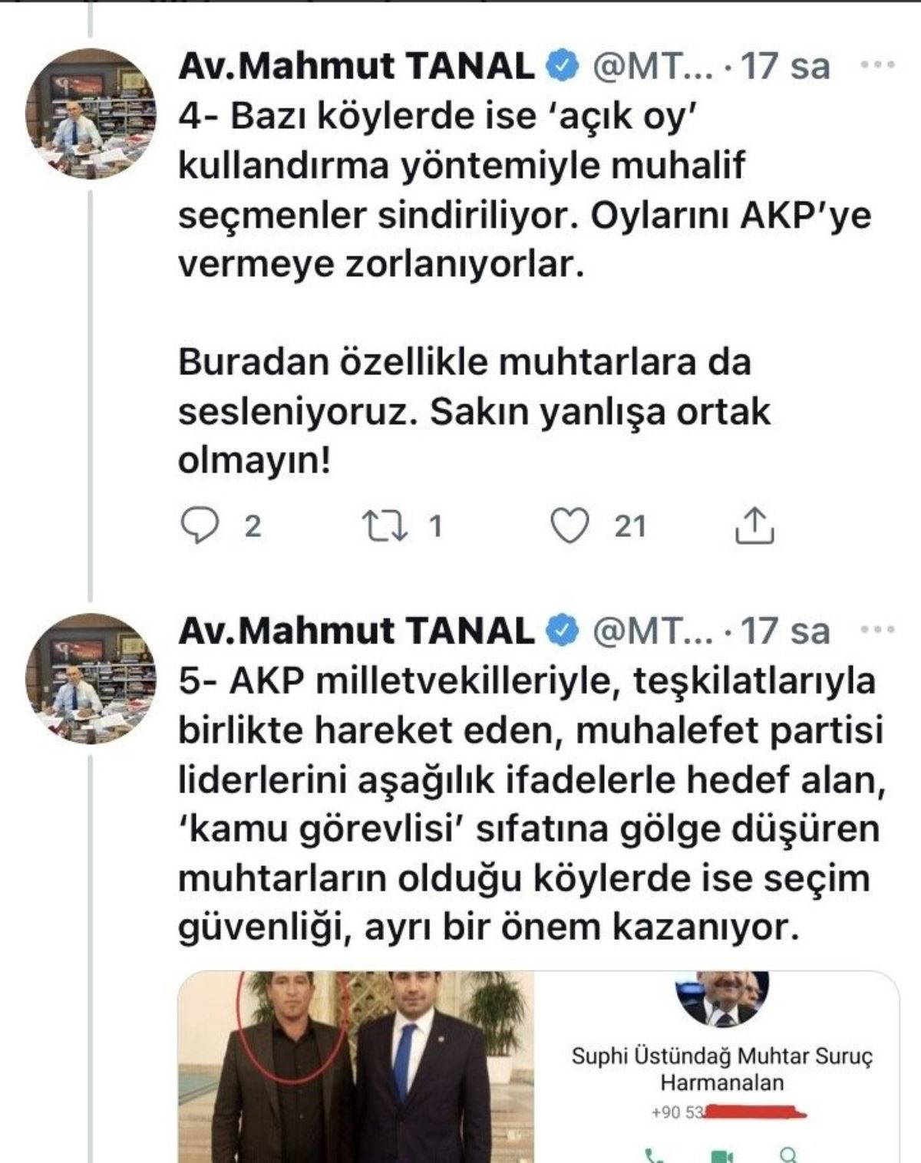Open the Av.Mahmut TANAL name on the first tweet
This screenshot has height=1163, width=921.
pyautogui.click(x=356, y=67)
